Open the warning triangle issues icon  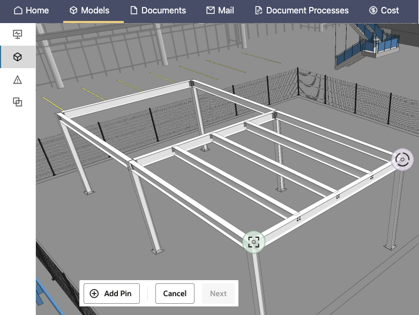(x=18, y=79)
